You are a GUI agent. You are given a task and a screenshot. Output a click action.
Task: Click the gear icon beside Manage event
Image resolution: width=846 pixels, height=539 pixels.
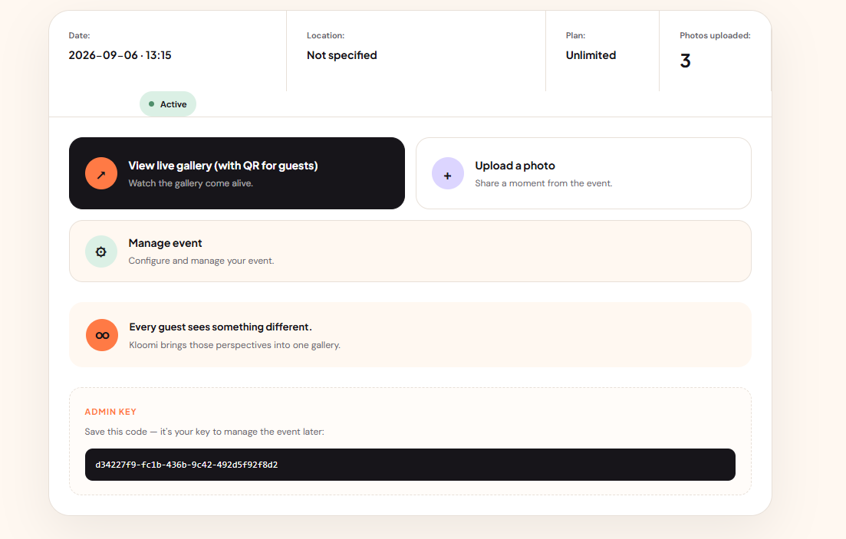tap(101, 251)
